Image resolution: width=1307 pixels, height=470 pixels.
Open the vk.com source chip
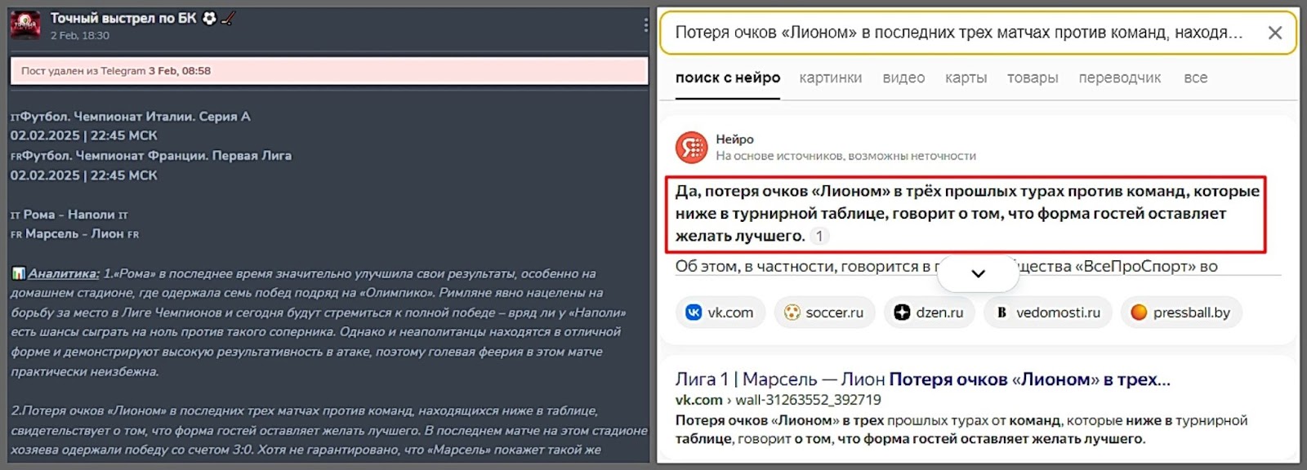[720, 313]
